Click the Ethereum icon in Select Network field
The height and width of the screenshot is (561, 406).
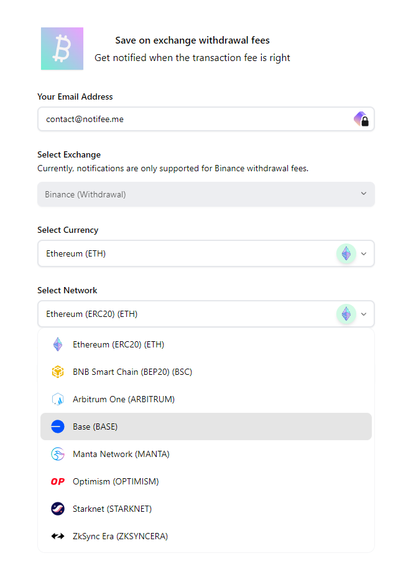pos(346,314)
